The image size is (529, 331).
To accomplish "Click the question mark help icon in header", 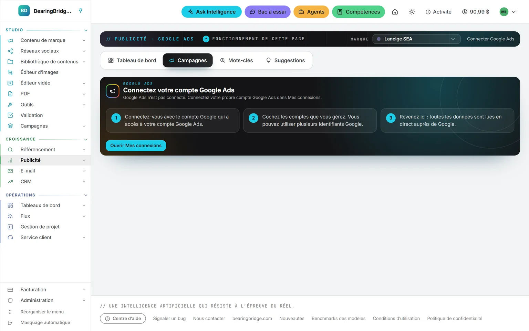I will pyautogui.click(x=206, y=39).
